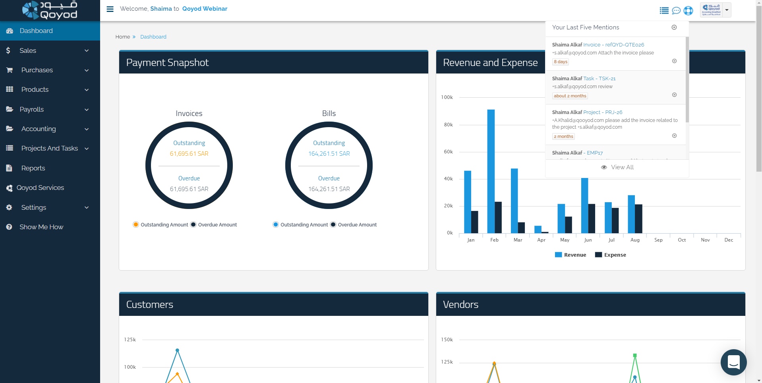
Task: Click the hamburger menu icon
Action: click(x=110, y=9)
